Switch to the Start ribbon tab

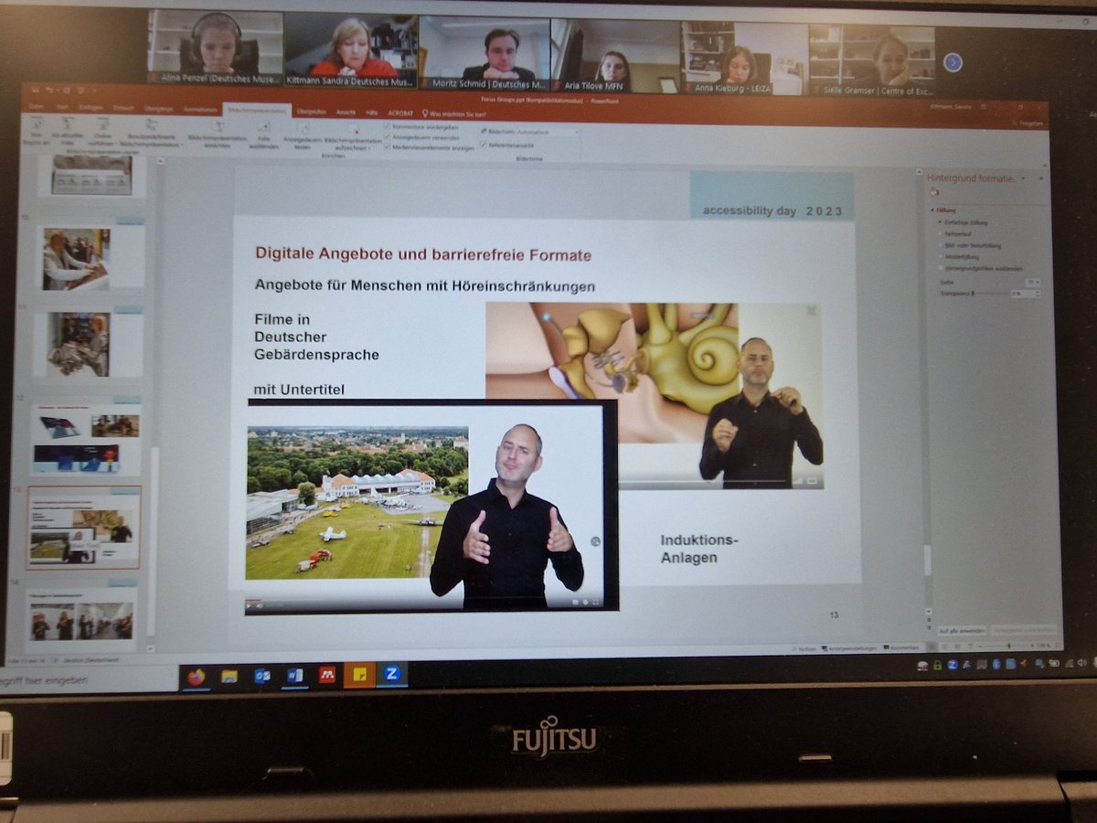click(62, 107)
